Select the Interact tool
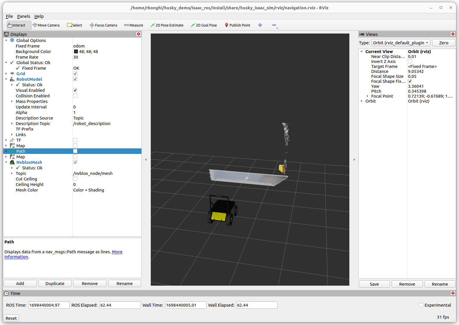This screenshot has height=325, width=459. [x=19, y=25]
